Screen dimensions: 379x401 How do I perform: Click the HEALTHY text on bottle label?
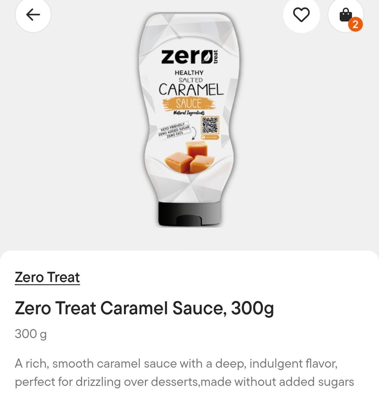[189, 73]
